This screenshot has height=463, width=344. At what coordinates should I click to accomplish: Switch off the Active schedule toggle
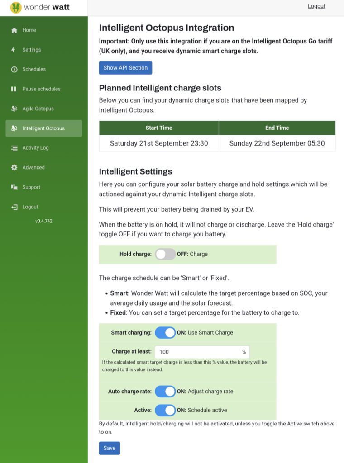(x=165, y=410)
